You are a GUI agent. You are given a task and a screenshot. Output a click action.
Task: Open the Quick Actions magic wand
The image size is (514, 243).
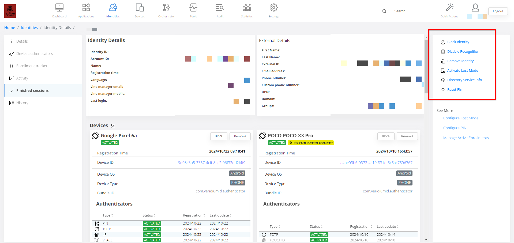click(x=449, y=8)
